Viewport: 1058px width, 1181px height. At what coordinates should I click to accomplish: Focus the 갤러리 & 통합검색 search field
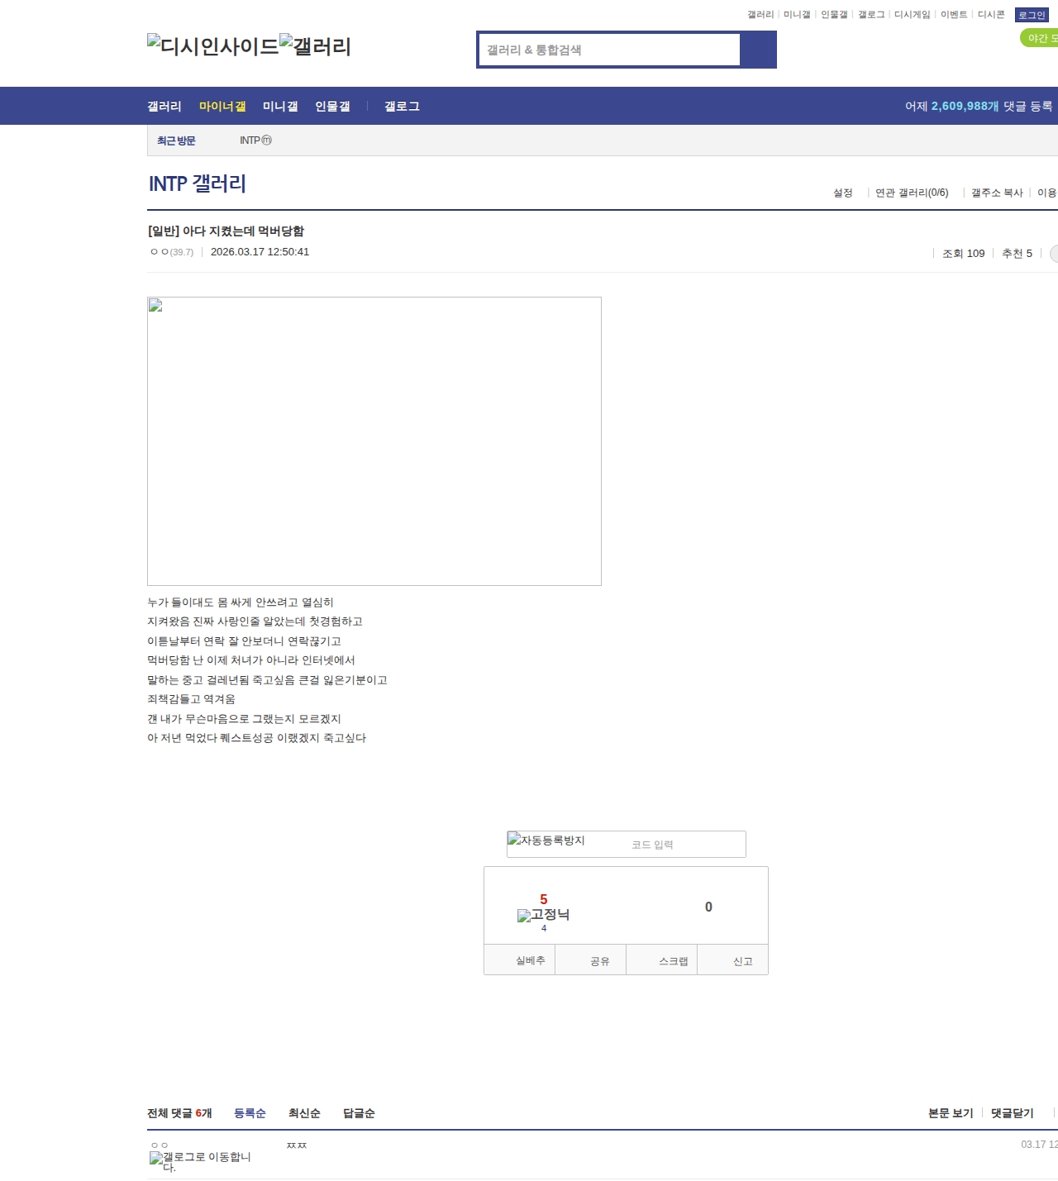pos(610,50)
